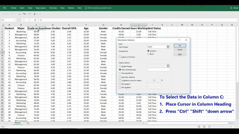Check the Summary statistics box
Image resolution: width=239 pixels, height=134 pixels.
tap(120, 77)
